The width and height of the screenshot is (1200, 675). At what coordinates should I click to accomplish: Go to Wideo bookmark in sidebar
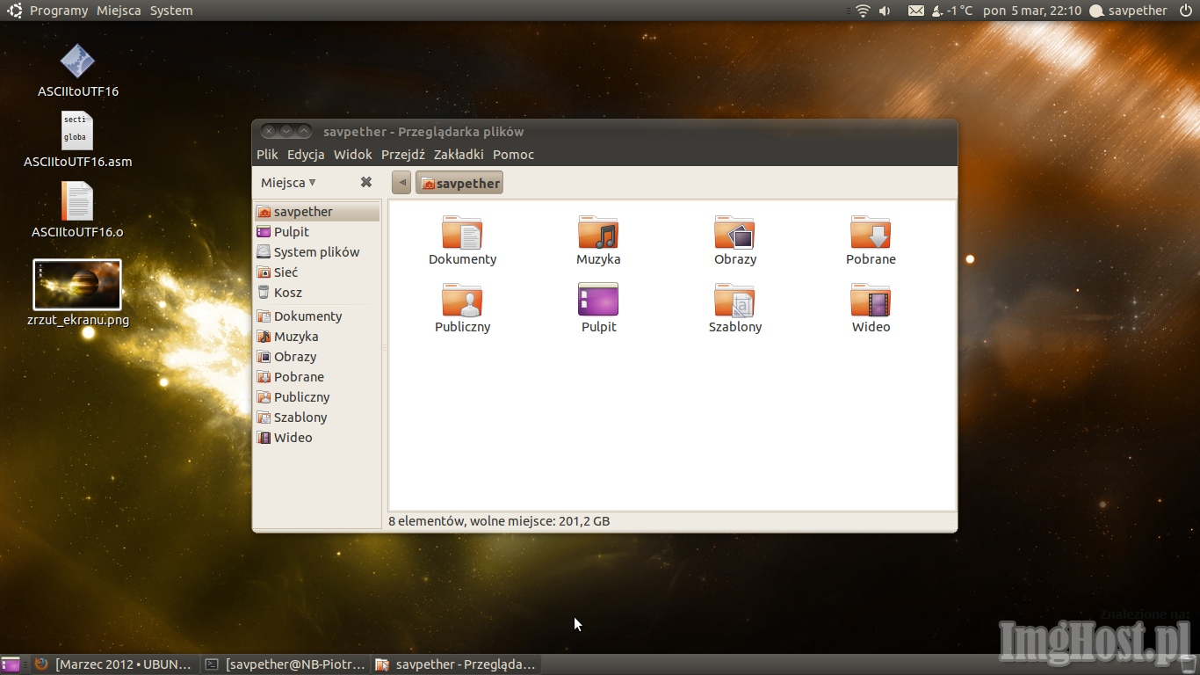point(317,438)
